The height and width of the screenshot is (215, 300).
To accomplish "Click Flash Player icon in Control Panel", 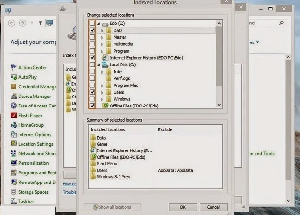I will pyautogui.click(x=13, y=115).
